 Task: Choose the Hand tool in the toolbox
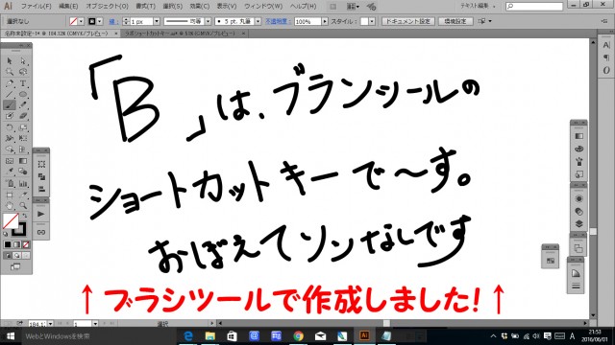[10, 205]
